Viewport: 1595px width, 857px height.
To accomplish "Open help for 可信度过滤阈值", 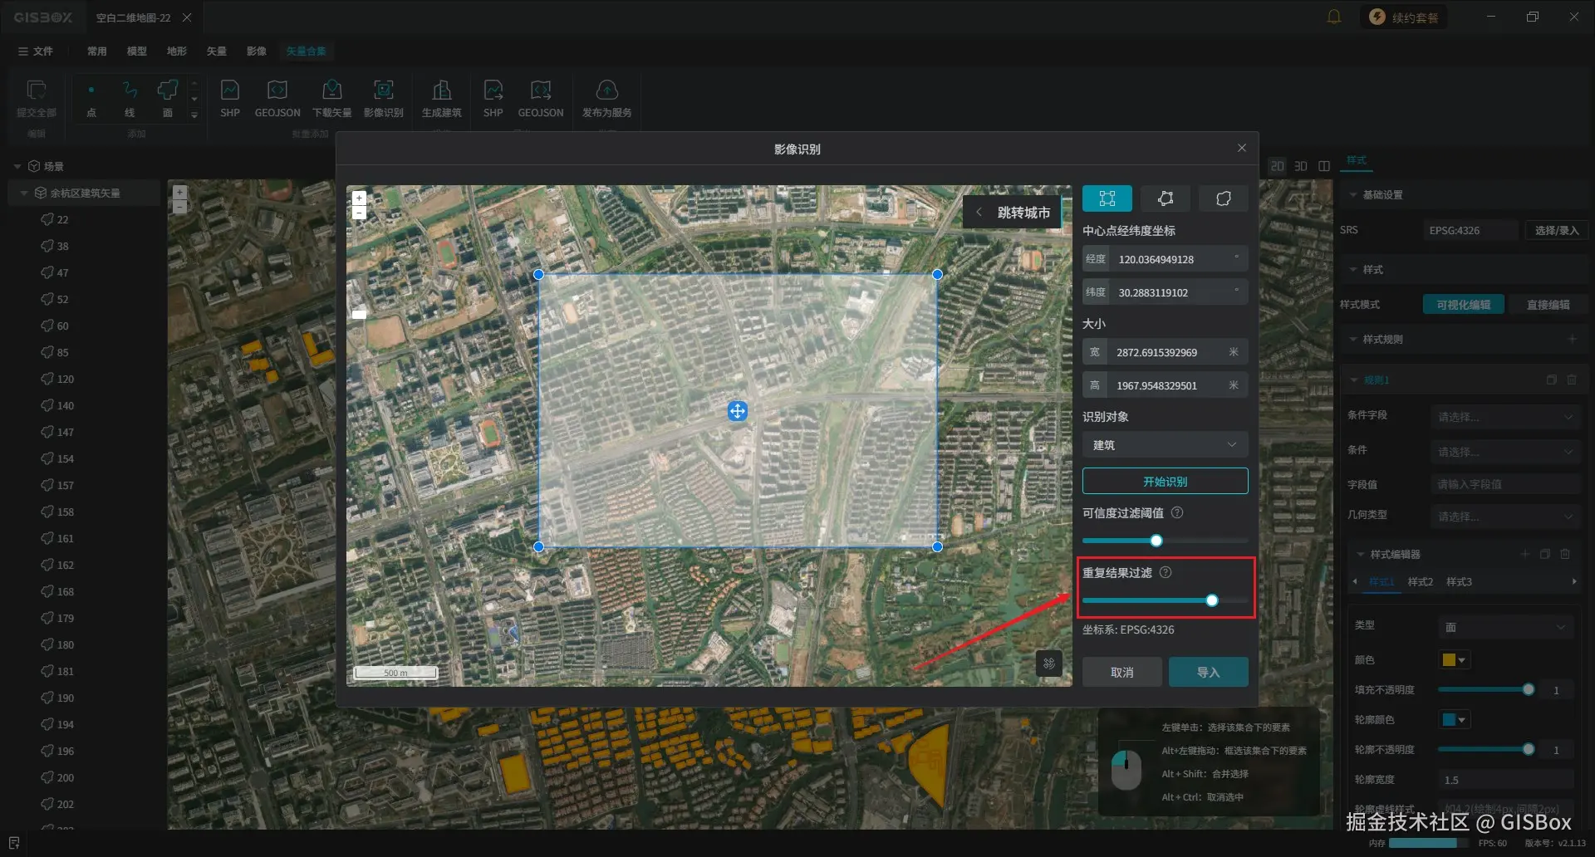I will [1177, 513].
